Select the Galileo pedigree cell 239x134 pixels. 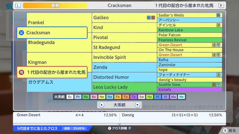124,18
